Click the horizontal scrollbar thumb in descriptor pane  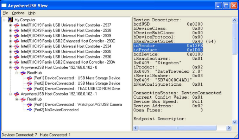pyautogui.click(x=177, y=128)
